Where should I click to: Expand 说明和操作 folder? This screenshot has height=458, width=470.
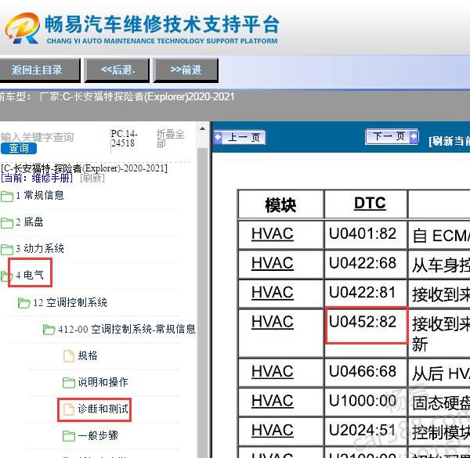(x=103, y=382)
